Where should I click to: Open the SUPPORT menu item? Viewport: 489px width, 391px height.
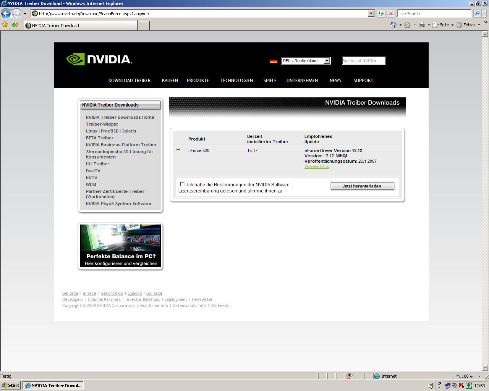363,81
